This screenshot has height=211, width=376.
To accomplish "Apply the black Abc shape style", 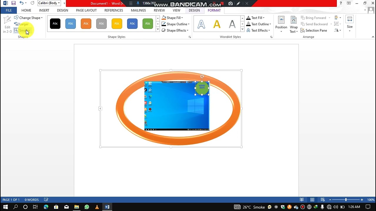I will [55, 23].
